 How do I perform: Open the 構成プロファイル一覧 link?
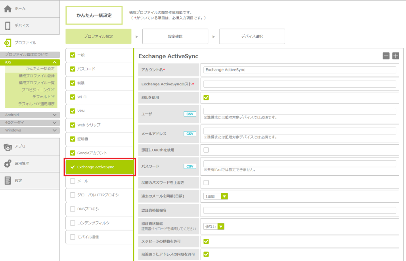point(36,83)
